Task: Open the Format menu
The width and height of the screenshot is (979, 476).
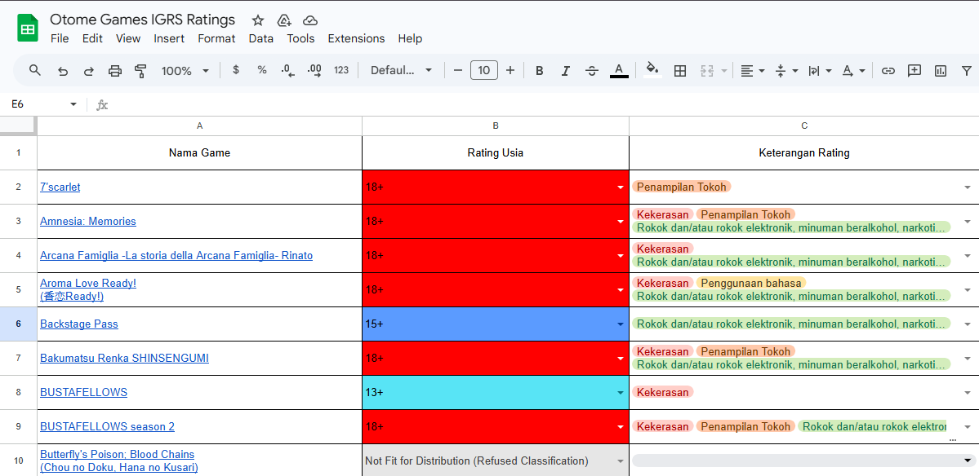Action: [x=216, y=38]
